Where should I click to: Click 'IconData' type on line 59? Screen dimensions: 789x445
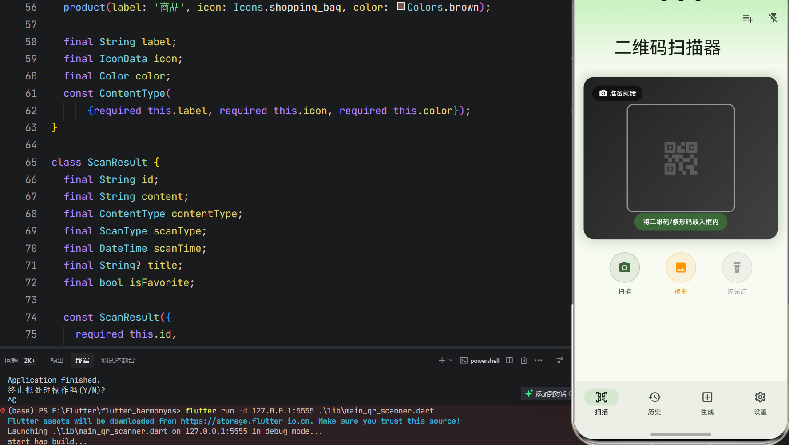[123, 59]
